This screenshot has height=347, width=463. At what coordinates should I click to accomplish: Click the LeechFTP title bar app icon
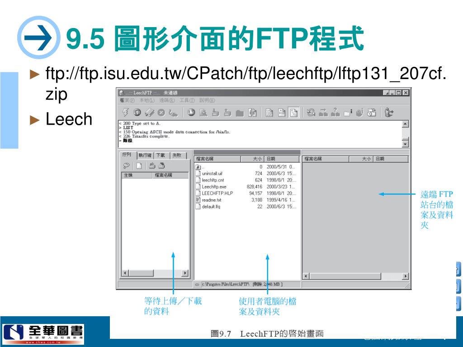(121, 93)
